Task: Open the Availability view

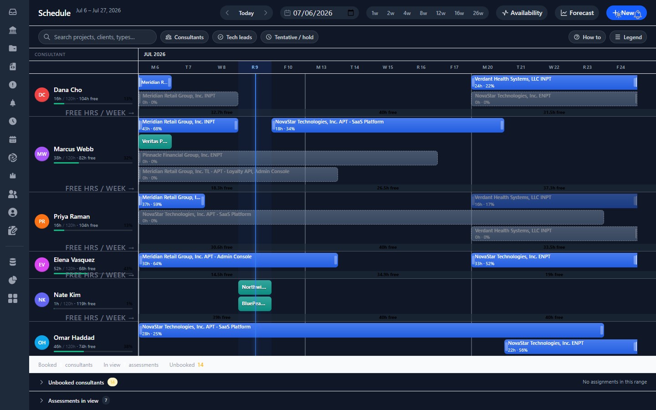Action: coord(522,13)
